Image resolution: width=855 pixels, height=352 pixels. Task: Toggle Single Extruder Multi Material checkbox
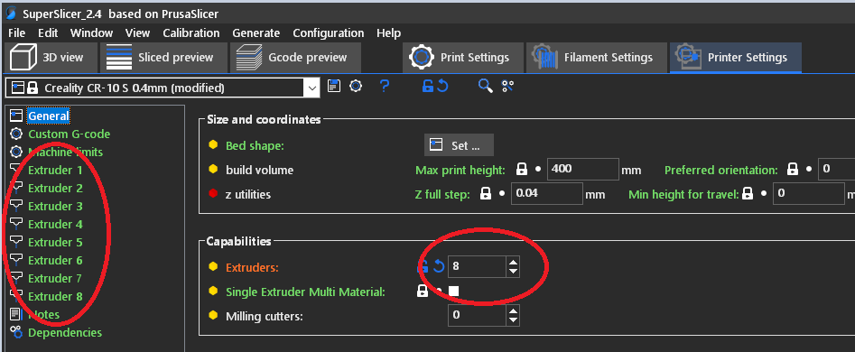click(x=453, y=292)
